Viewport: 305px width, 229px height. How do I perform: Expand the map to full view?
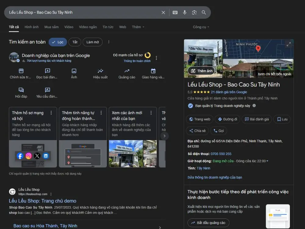[x=288, y=45]
